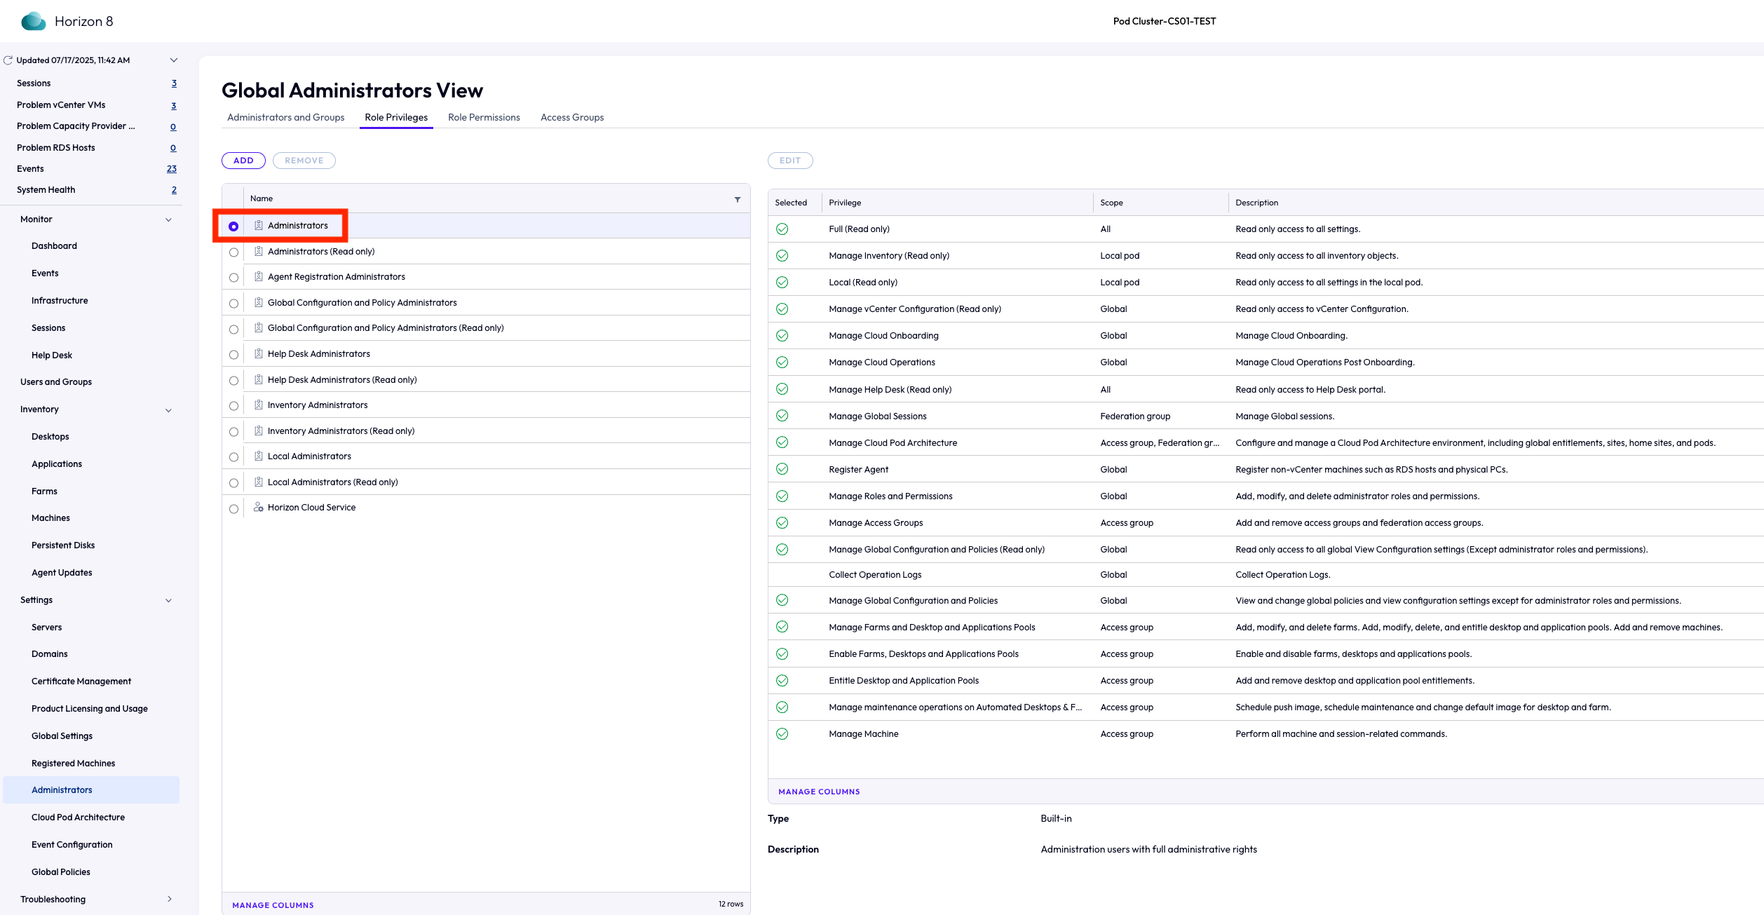Click the green check for Register Agent
Image resolution: width=1764 pixels, height=915 pixels.
coord(782,469)
